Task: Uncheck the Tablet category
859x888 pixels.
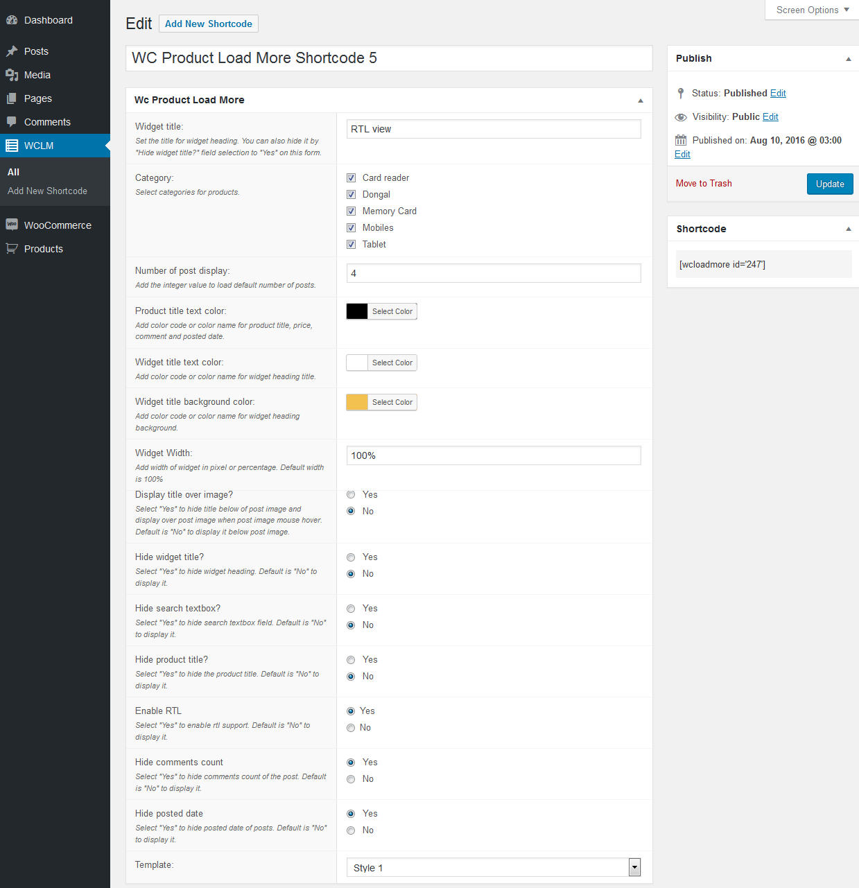Action: coord(351,244)
